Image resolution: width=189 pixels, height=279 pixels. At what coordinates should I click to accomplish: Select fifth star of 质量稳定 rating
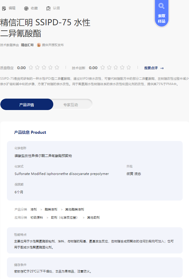[x=57, y=68]
